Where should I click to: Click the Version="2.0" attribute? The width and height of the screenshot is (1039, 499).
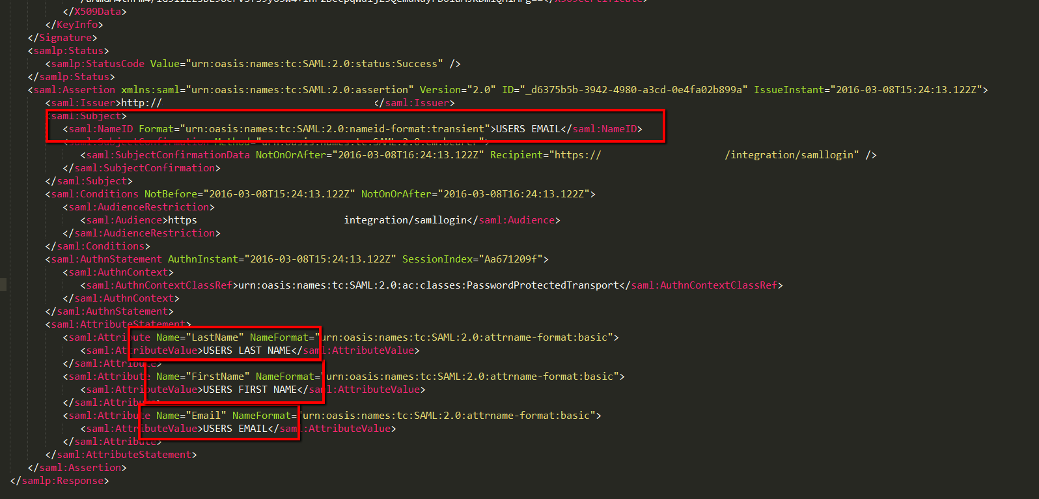[x=458, y=90]
